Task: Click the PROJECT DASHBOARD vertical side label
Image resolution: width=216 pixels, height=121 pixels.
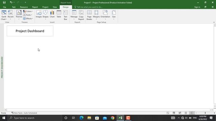Action: click(2, 67)
